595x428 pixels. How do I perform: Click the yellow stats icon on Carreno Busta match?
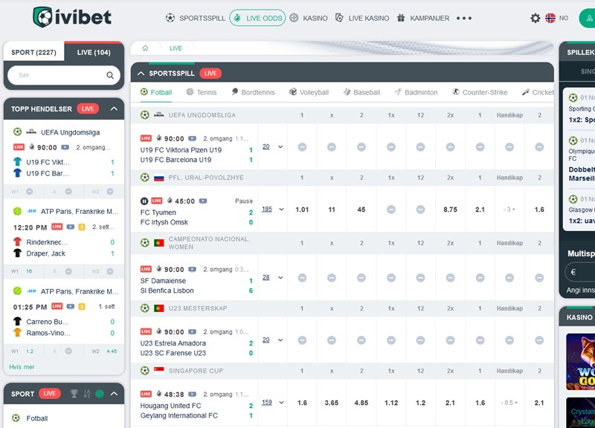pyautogui.click(x=82, y=306)
